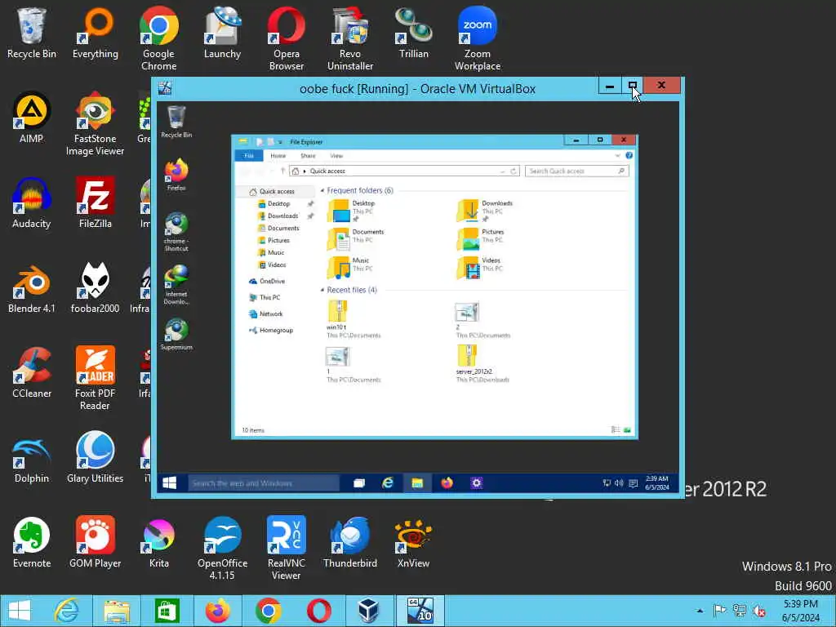
Task: Switch to details view in status bar
Action: [616, 429]
